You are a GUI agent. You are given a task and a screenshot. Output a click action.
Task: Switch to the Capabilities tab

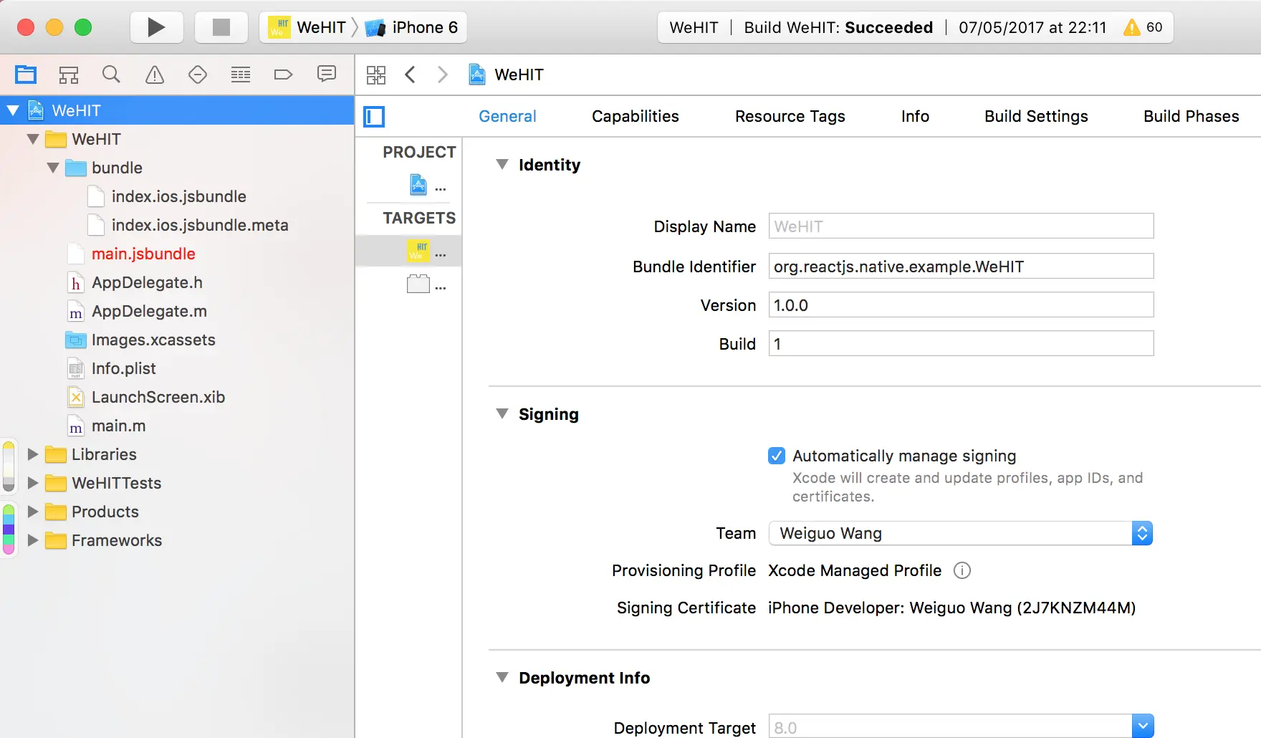pyautogui.click(x=636, y=116)
